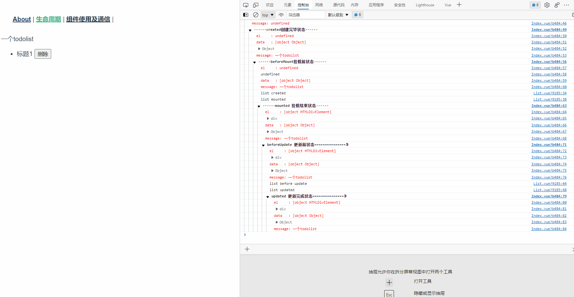Open source link Index.vue?b484:84

[x=549, y=229]
